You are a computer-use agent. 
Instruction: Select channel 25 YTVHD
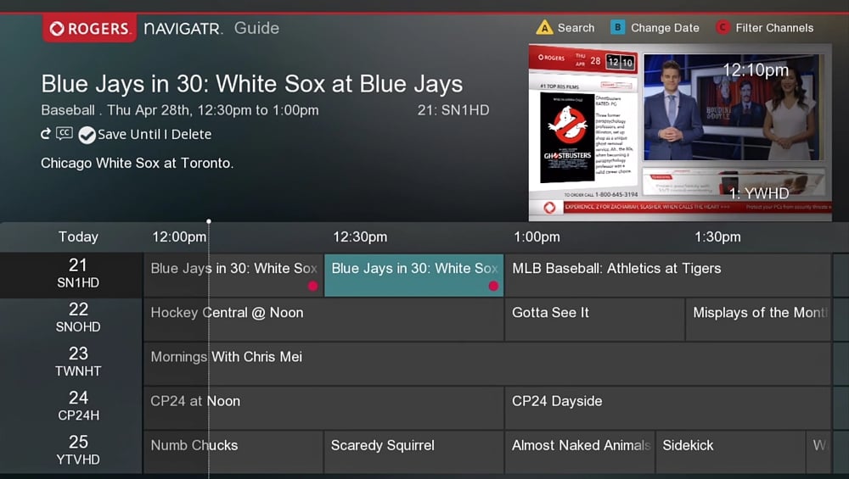pyautogui.click(x=72, y=451)
